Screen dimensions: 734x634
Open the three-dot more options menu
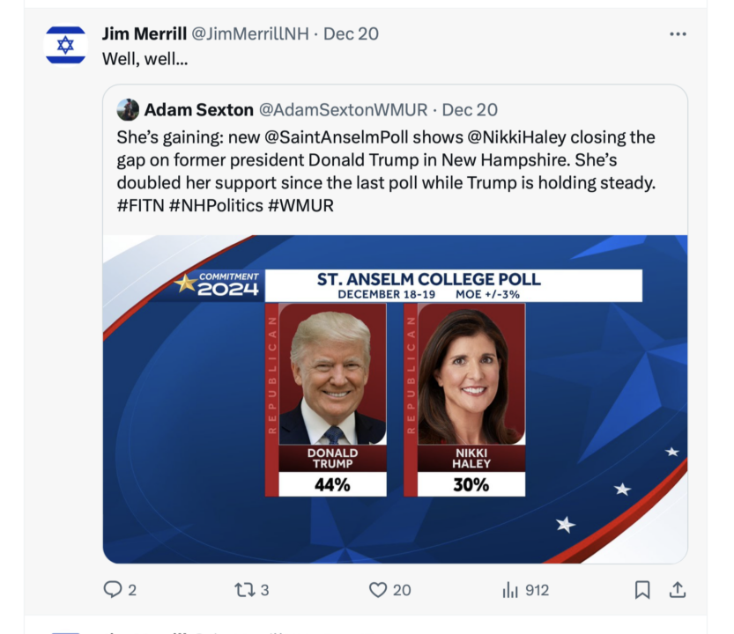(677, 34)
